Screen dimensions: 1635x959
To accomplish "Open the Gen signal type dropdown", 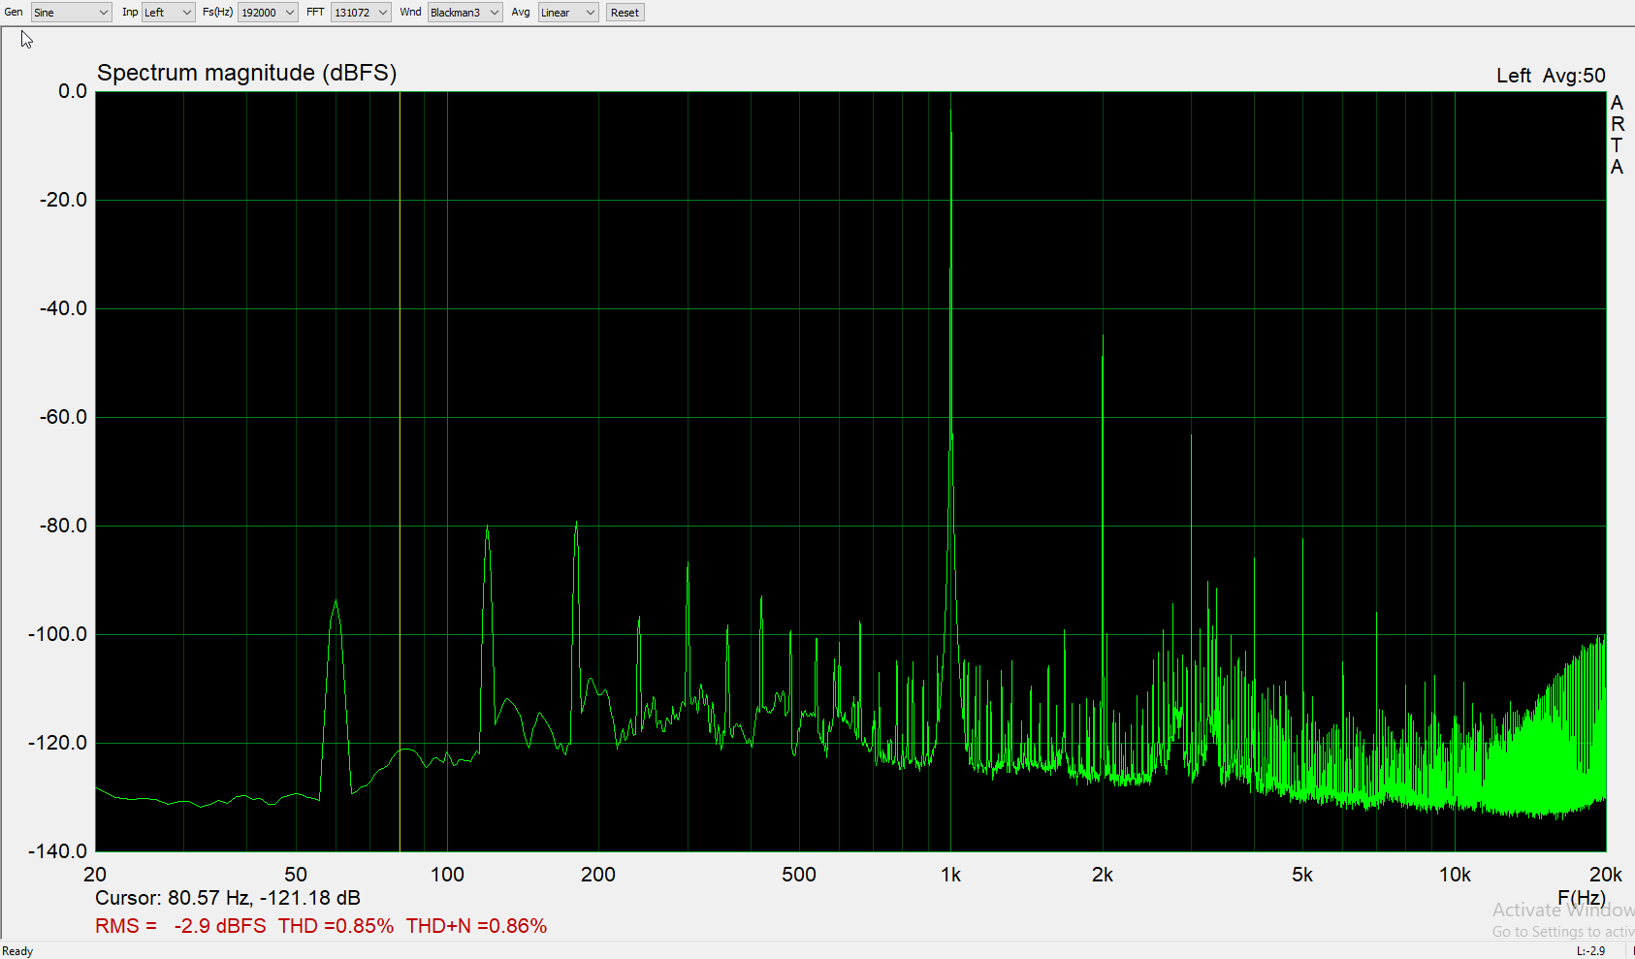I will click(71, 13).
